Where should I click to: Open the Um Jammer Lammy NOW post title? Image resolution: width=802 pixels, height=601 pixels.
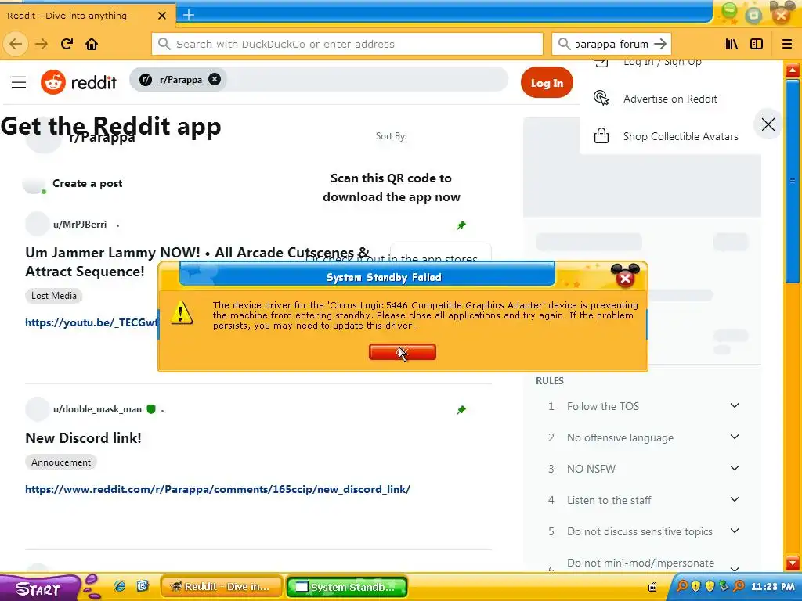(197, 261)
